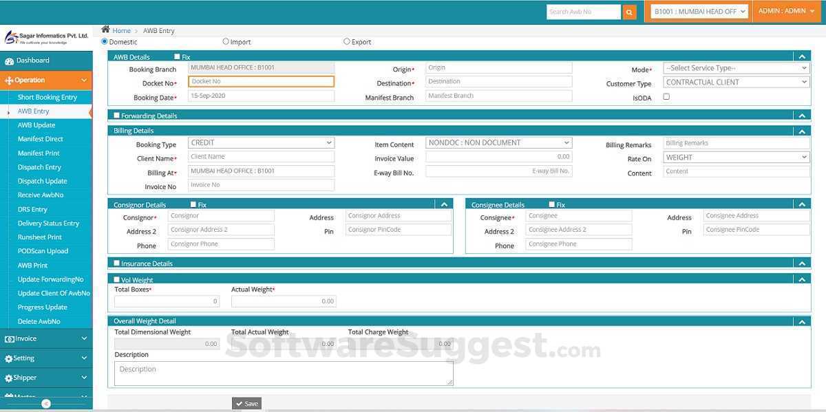The image size is (826, 412).
Task: Open the Mode service type dropdown
Action: 737,68
